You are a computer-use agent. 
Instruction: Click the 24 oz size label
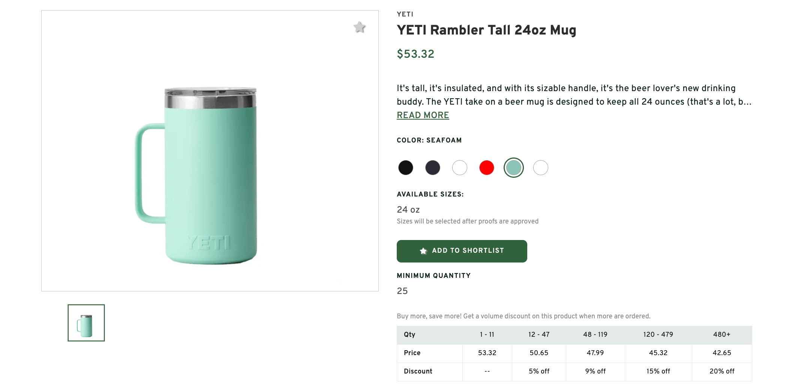408,210
